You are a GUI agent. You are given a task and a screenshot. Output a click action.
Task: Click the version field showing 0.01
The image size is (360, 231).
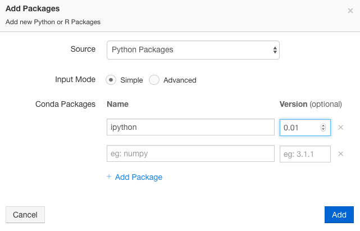(x=305, y=128)
